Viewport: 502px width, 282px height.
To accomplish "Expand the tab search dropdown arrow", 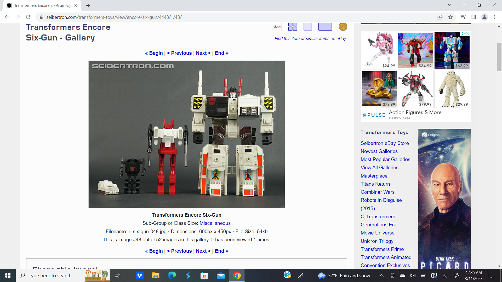I will [x=449, y=5].
